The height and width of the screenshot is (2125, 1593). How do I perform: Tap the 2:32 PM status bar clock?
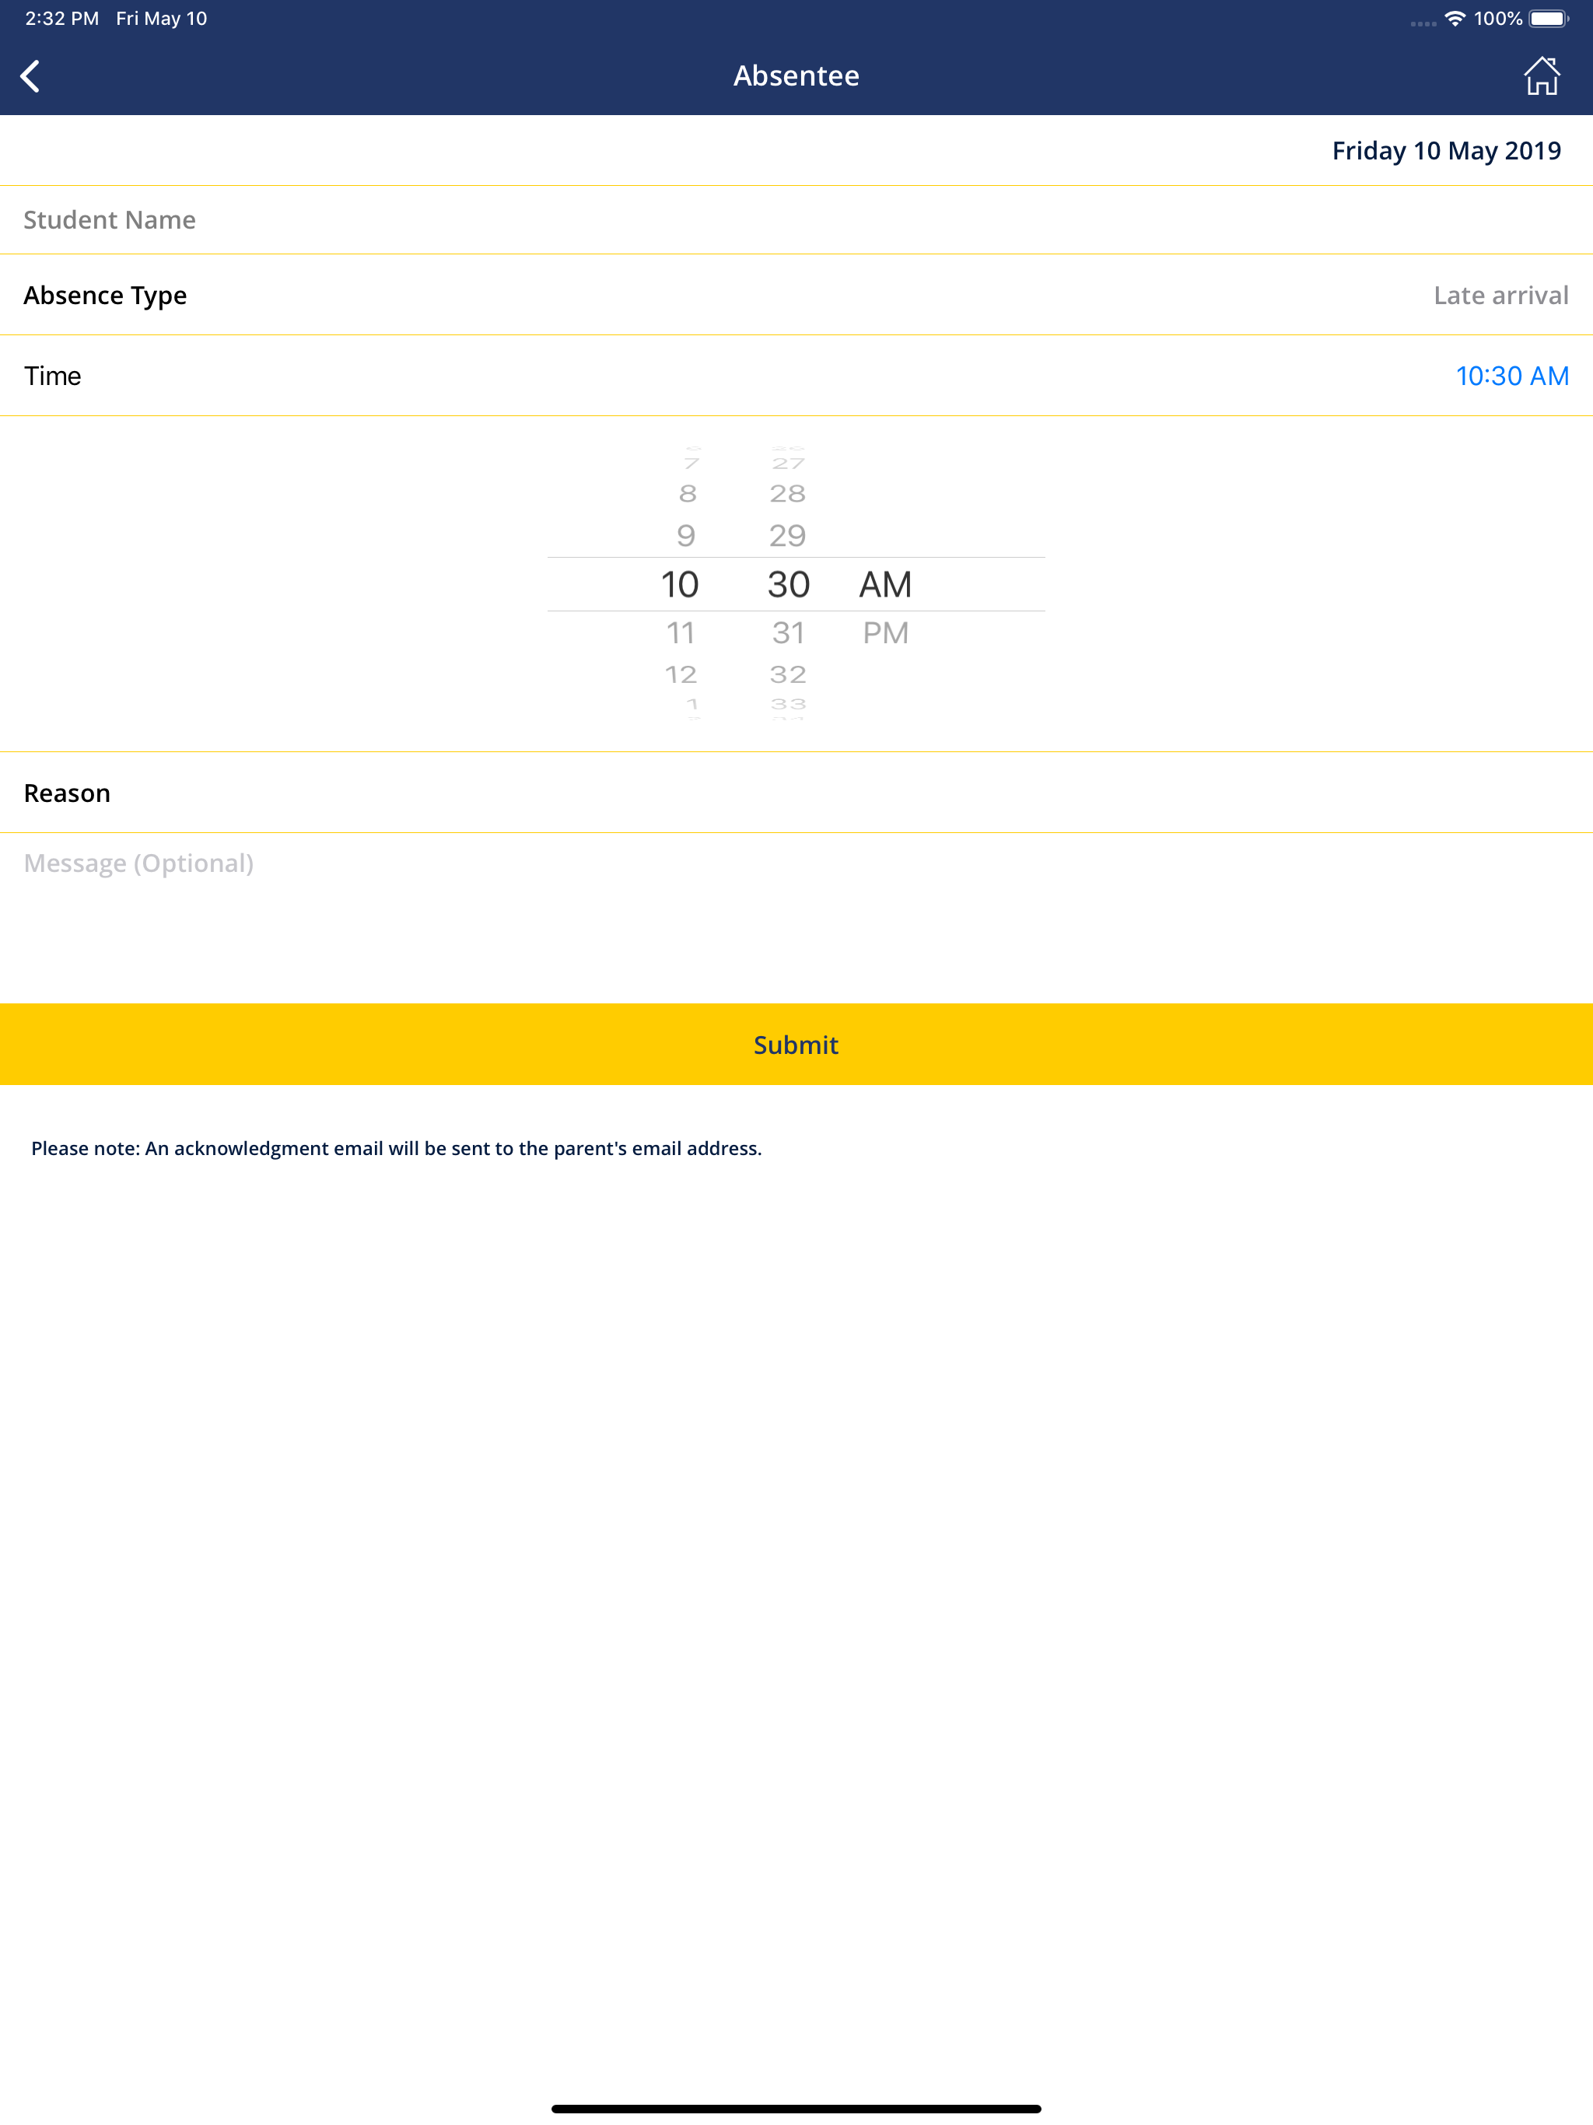61,19
